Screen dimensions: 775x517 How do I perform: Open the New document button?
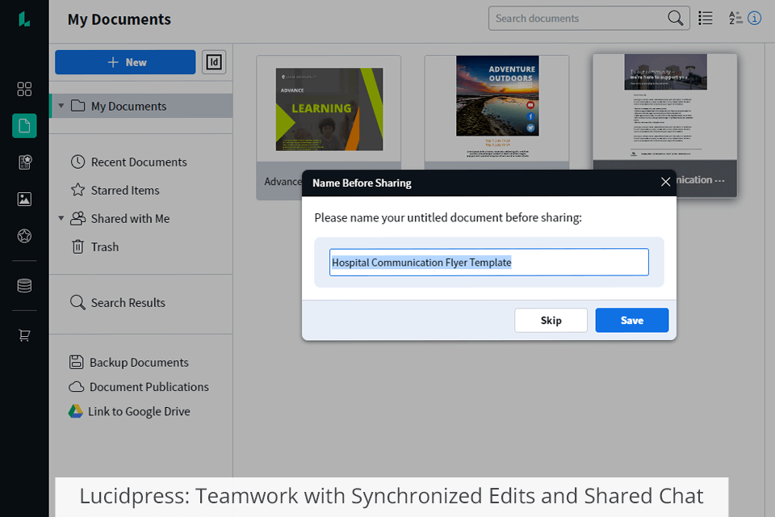[126, 62]
